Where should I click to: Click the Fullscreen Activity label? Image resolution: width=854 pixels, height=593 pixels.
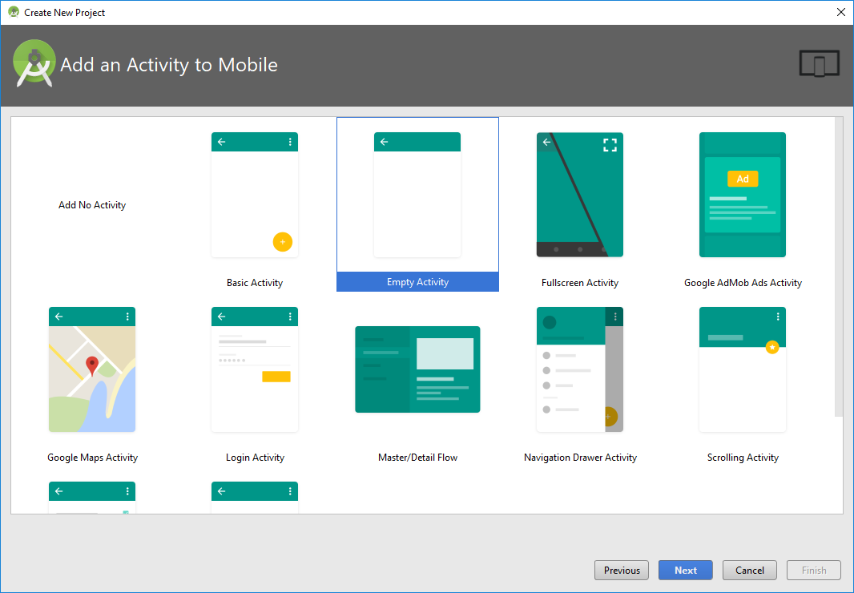(579, 283)
